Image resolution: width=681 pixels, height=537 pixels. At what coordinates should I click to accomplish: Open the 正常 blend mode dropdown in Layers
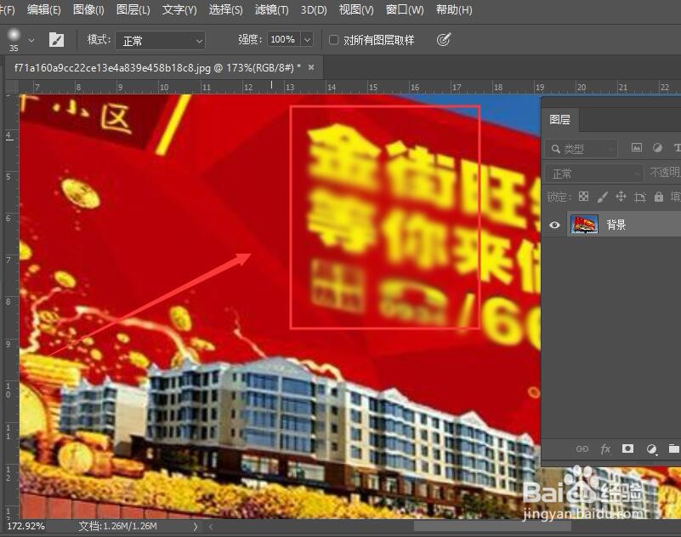(x=593, y=173)
